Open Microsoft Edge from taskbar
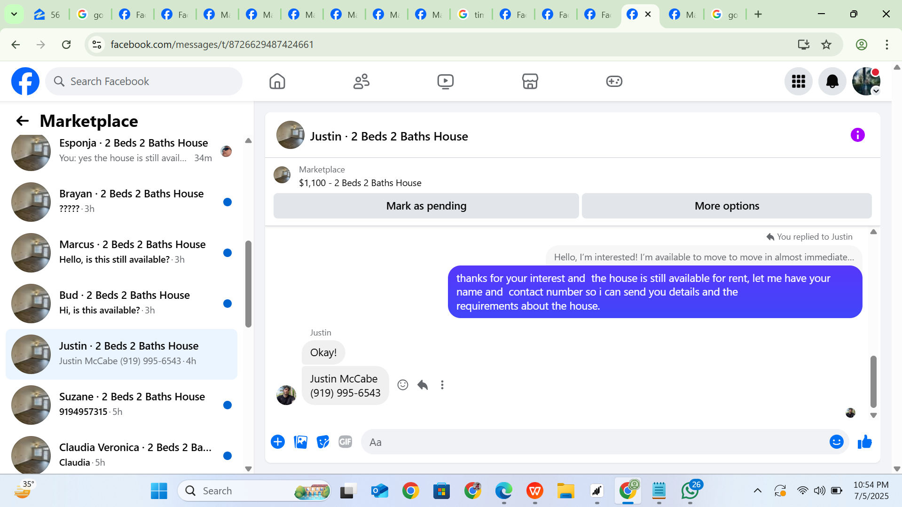The width and height of the screenshot is (902, 507). point(503,491)
